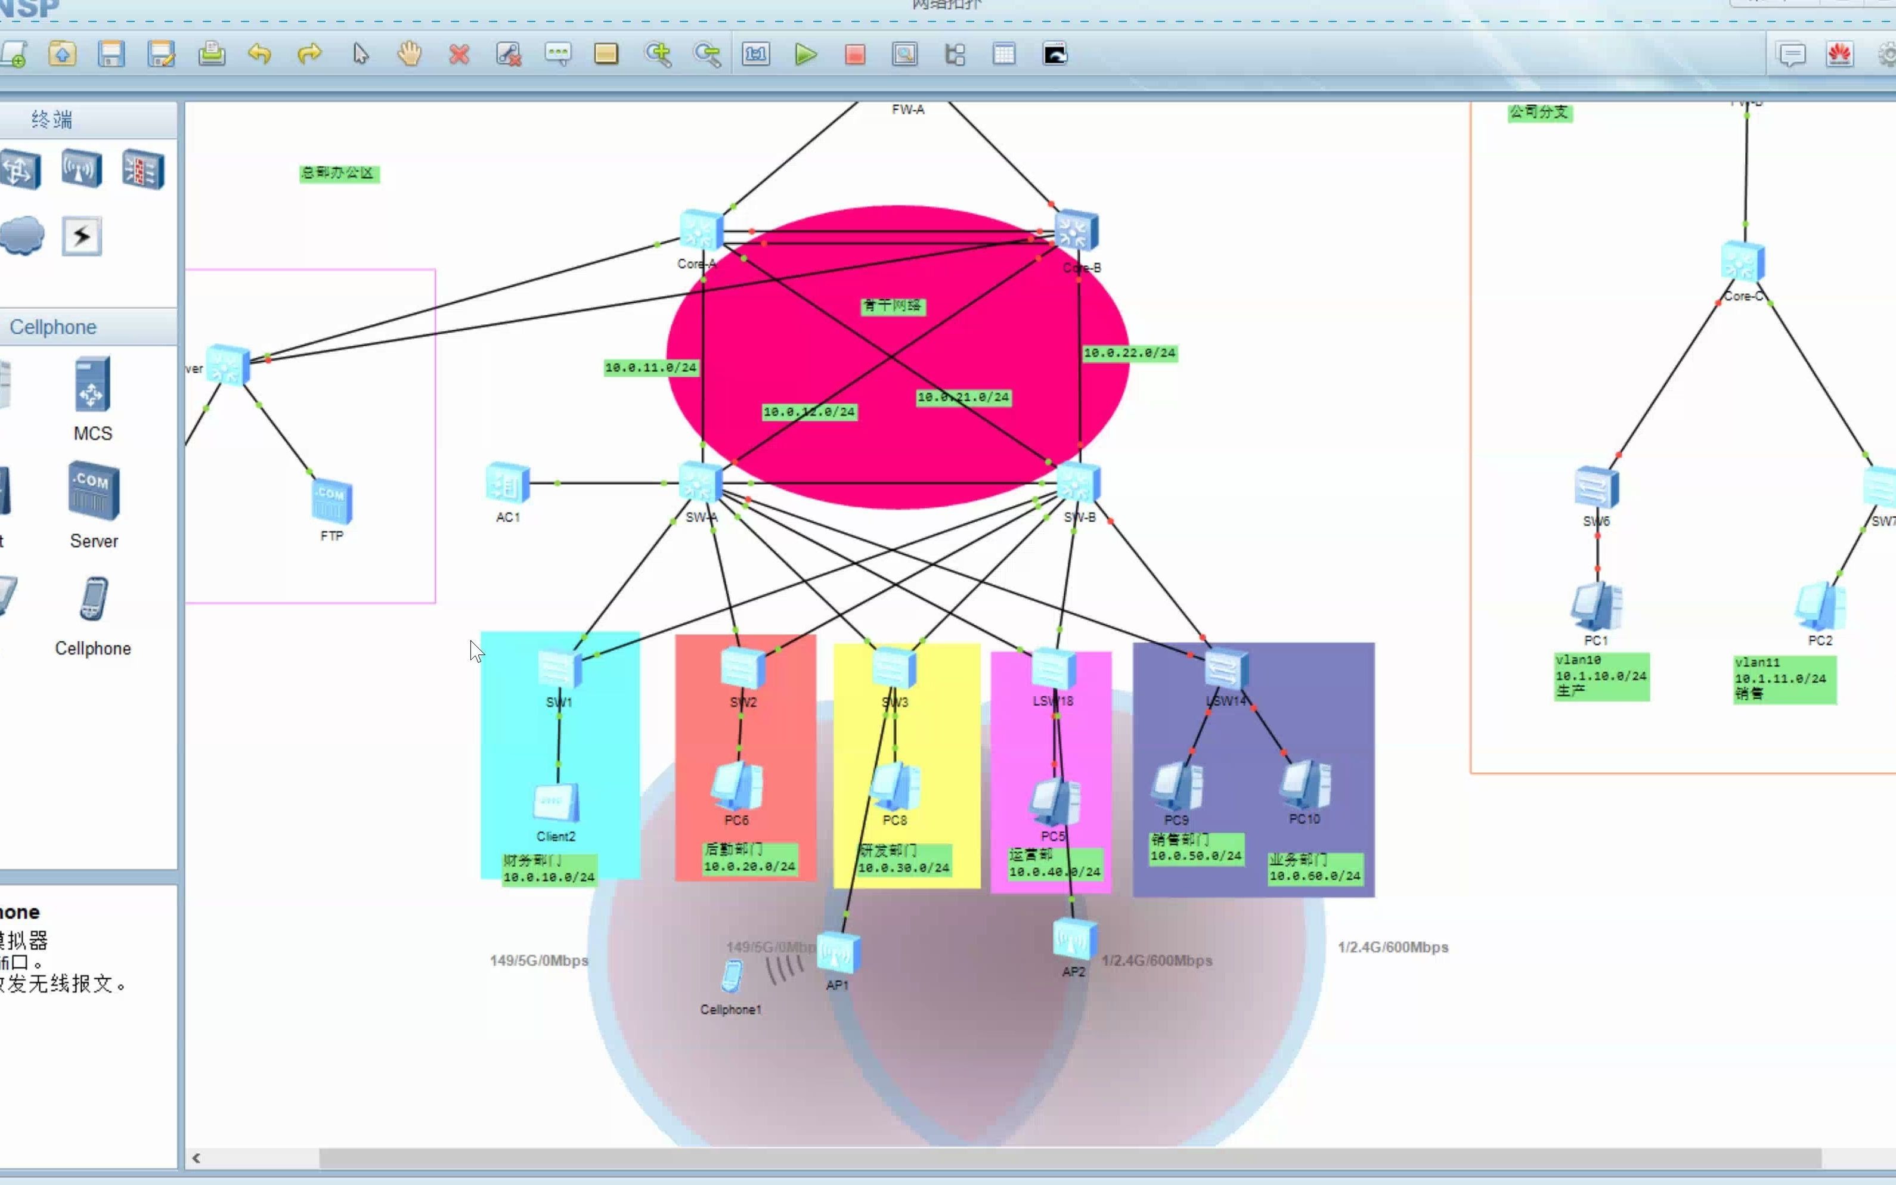Redo the last undone action
This screenshot has width=1896, height=1185.
309,54
